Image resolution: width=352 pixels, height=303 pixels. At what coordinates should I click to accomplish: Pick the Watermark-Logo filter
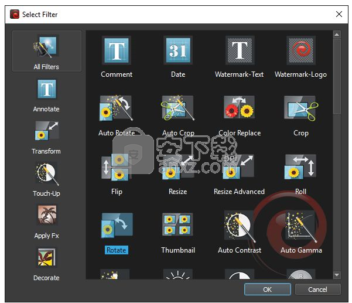[x=300, y=51]
